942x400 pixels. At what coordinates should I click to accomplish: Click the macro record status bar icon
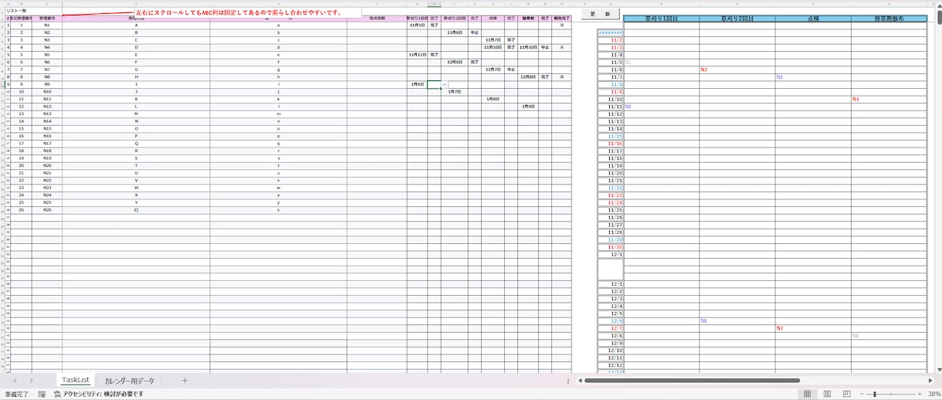pyautogui.click(x=42, y=394)
